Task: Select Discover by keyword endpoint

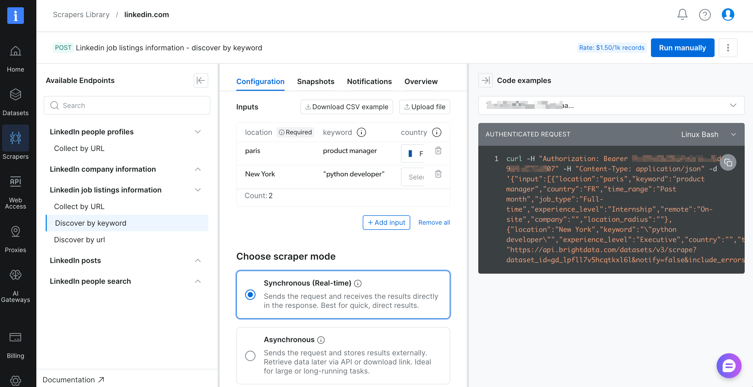Action: [127, 223]
